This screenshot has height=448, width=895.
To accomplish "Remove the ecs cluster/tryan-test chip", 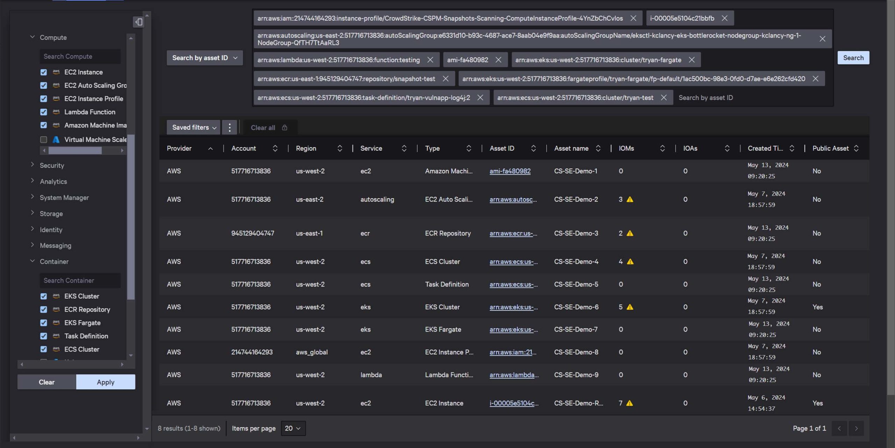I will click(664, 97).
